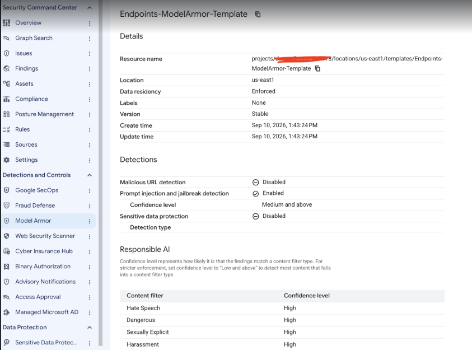Open the three-dot menu for Overview
Screen dimensions: 472x350
click(90, 23)
